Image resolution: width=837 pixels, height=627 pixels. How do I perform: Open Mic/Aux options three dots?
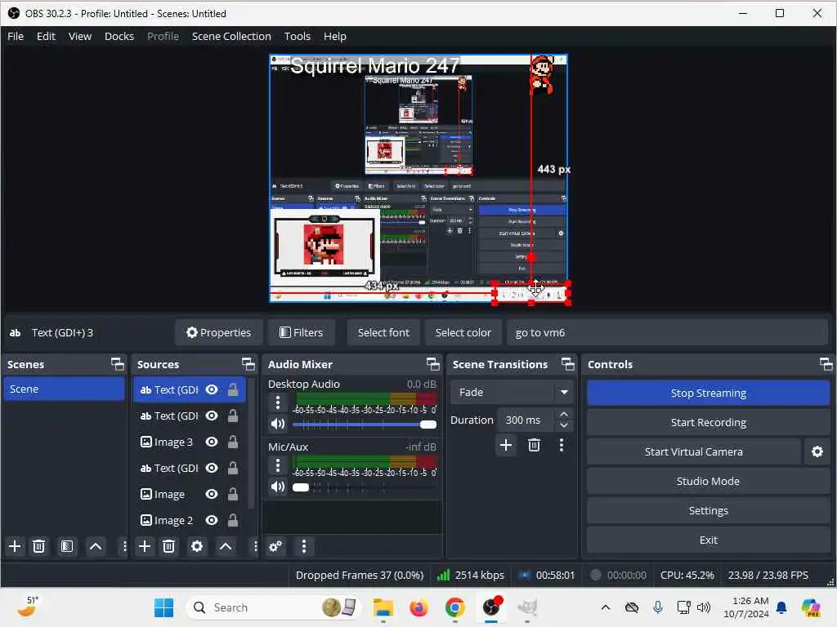point(278,465)
